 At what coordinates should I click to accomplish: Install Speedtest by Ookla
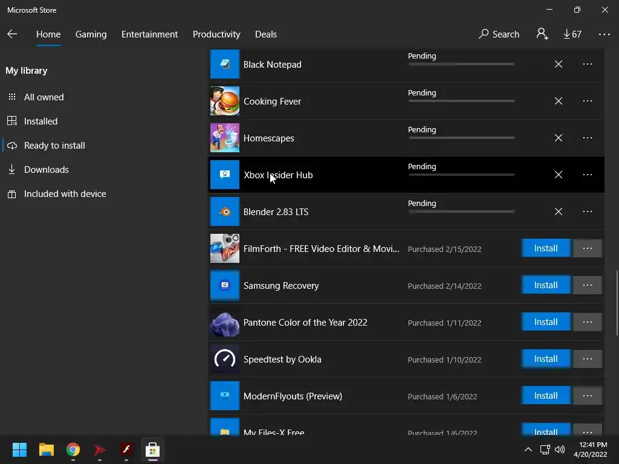click(x=546, y=359)
